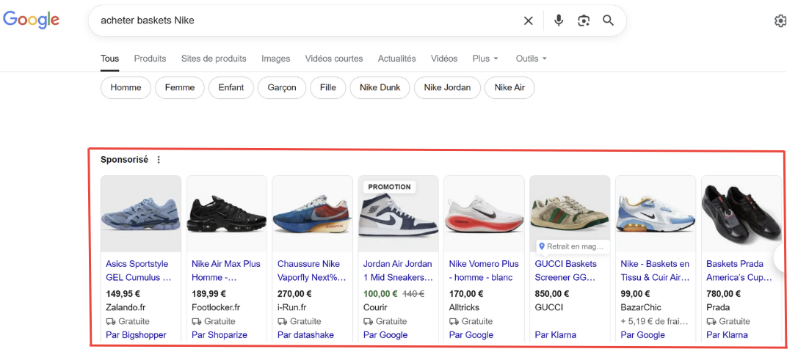The height and width of the screenshot is (360, 798).
Task: Filter by Femme chip
Action: point(180,87)
